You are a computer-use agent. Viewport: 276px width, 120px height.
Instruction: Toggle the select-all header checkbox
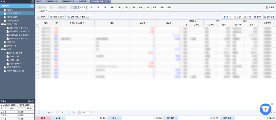coord(37,23)
